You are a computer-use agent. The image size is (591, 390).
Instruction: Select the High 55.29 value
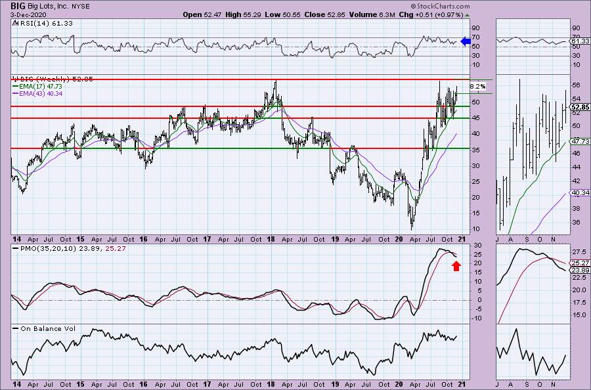[243, 14]
